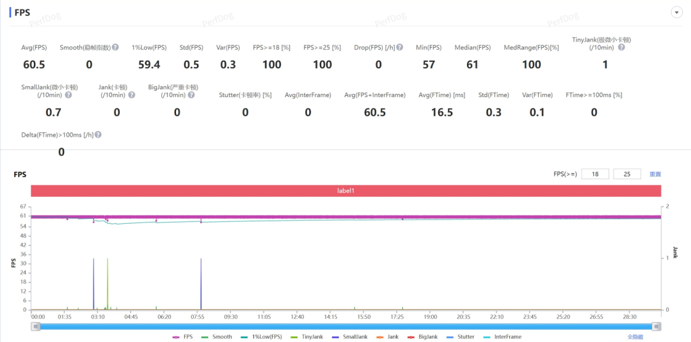
Task: Click the FTime>=100ms [%] label
Action: (594, 95)
